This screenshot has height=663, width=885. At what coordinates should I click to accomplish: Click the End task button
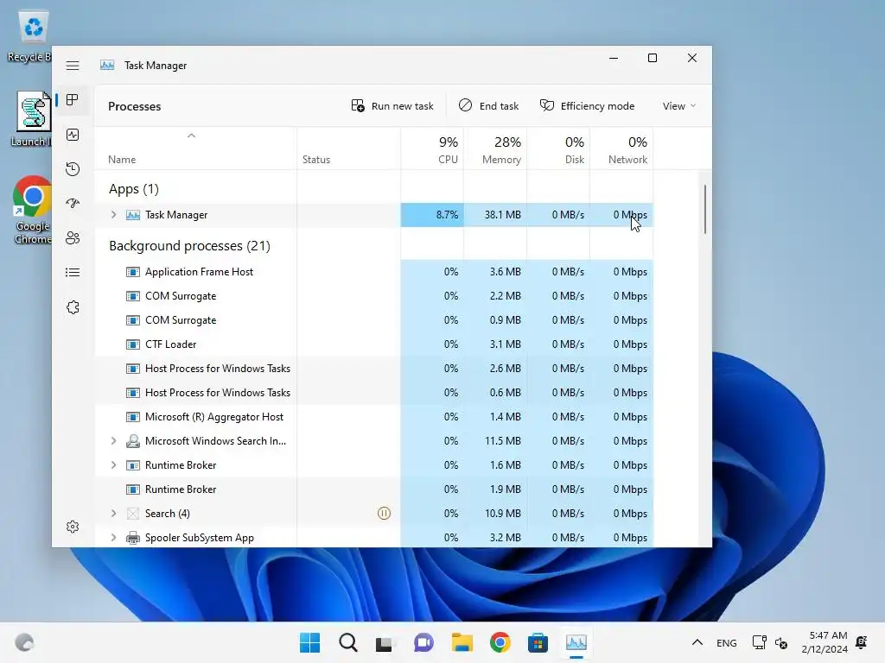tap(489, 106)
